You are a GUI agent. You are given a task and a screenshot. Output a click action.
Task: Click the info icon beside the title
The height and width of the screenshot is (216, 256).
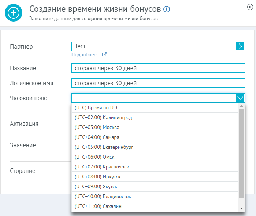pos(167,9)
